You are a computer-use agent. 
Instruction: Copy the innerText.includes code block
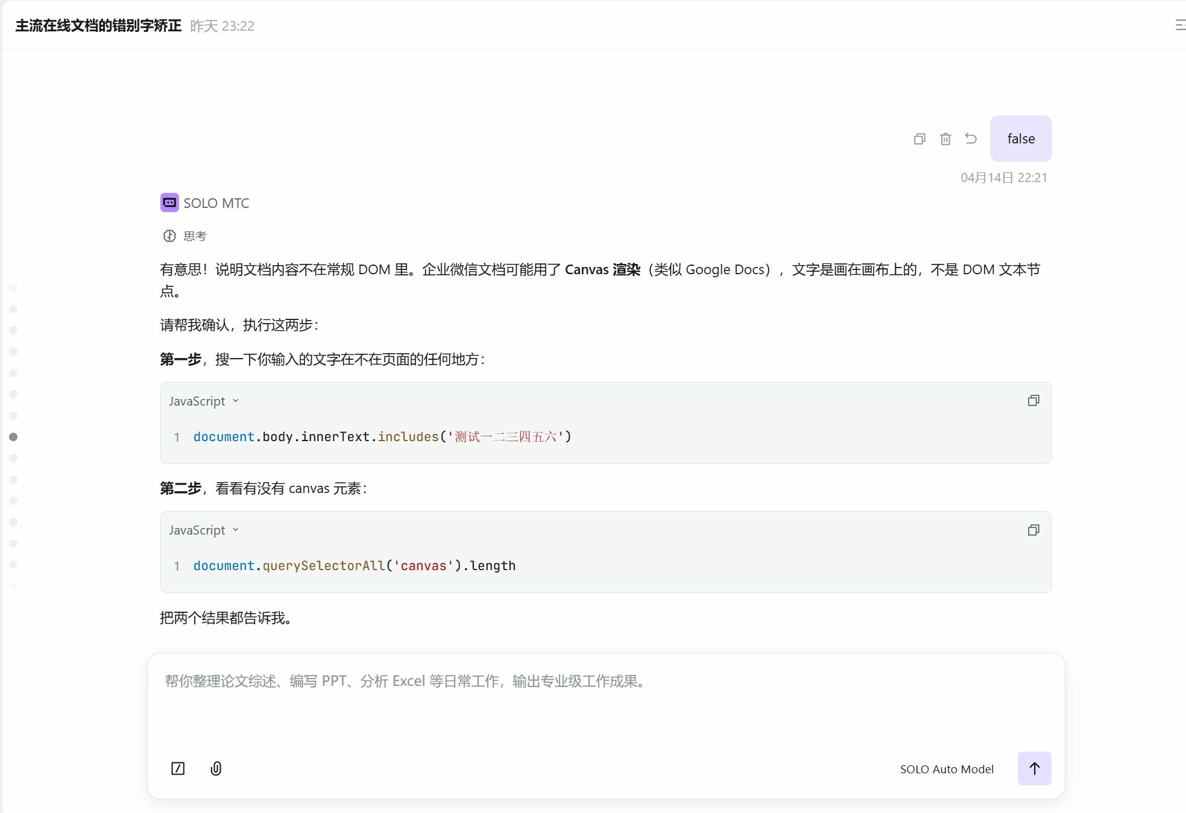[x=1033, y=401]
